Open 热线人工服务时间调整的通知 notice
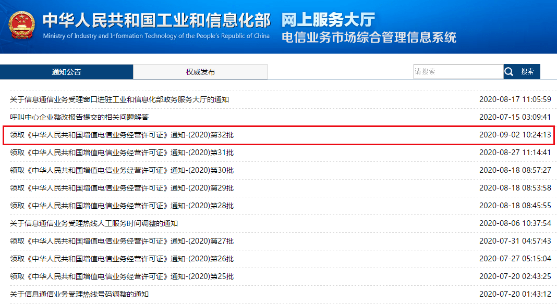Screen dimensions: 557x304 pyautogui.click(x=94, y=223)
